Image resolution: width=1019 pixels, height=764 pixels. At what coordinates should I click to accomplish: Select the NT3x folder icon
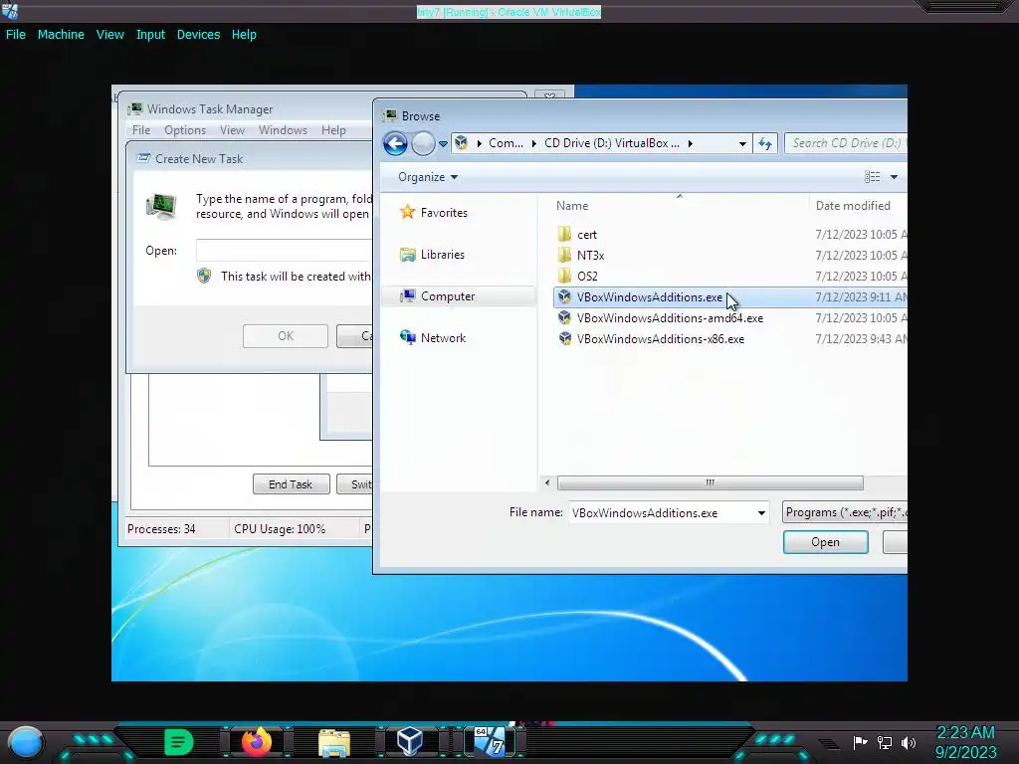click(x=565, y=255)
